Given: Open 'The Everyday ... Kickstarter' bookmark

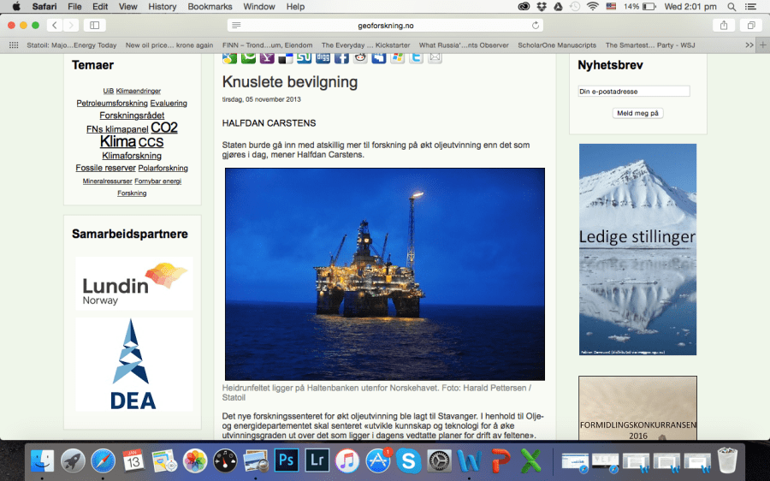Looking at the screenshot, I should coord(366,45).
